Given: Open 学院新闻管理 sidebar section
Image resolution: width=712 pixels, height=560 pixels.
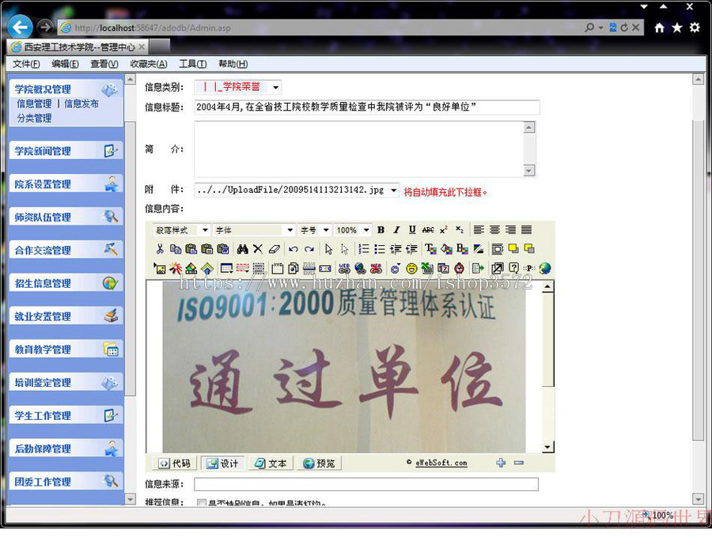Looking at the screenshot, I should click(x=66, y=151).
